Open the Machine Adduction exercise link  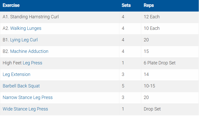click(x=29, y=51)
